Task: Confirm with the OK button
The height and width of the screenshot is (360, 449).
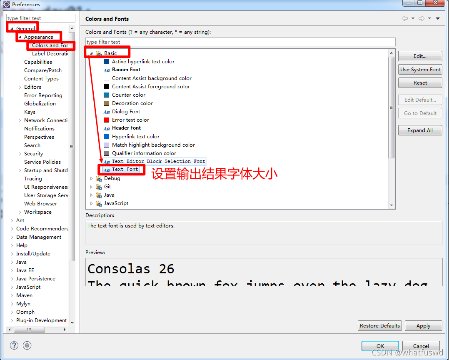Action: [380, 346]
